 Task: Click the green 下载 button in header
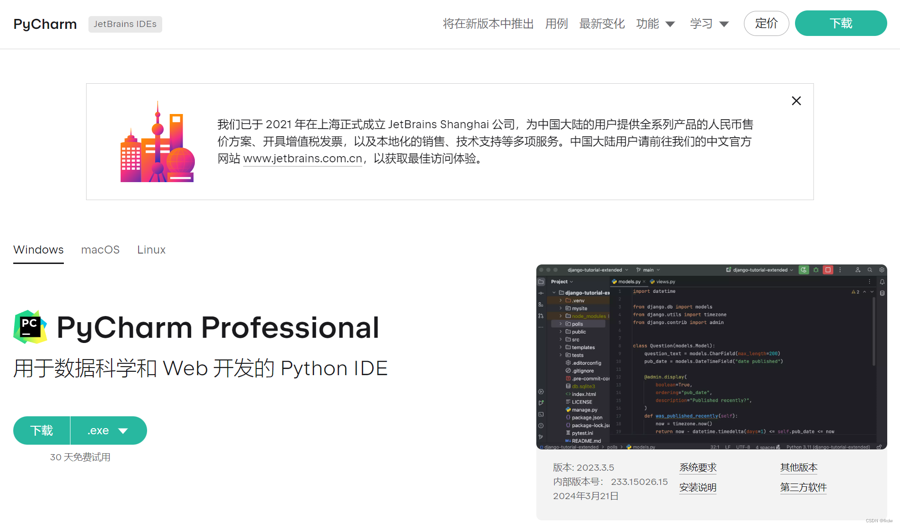pos(841,23)
